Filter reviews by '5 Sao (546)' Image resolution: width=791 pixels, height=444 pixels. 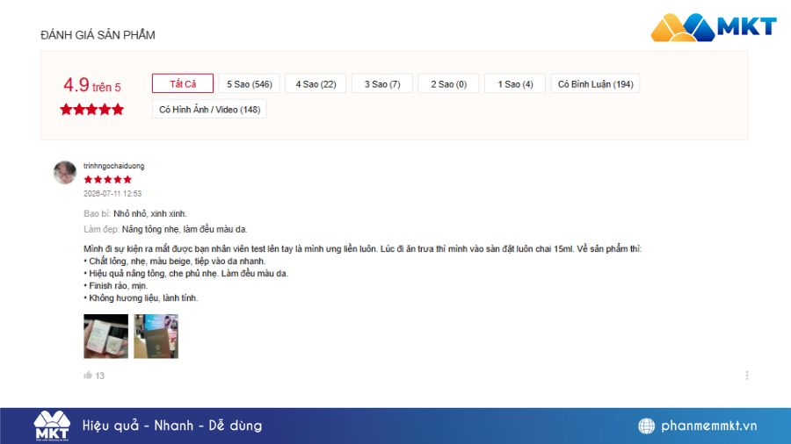tap(250, 84)
